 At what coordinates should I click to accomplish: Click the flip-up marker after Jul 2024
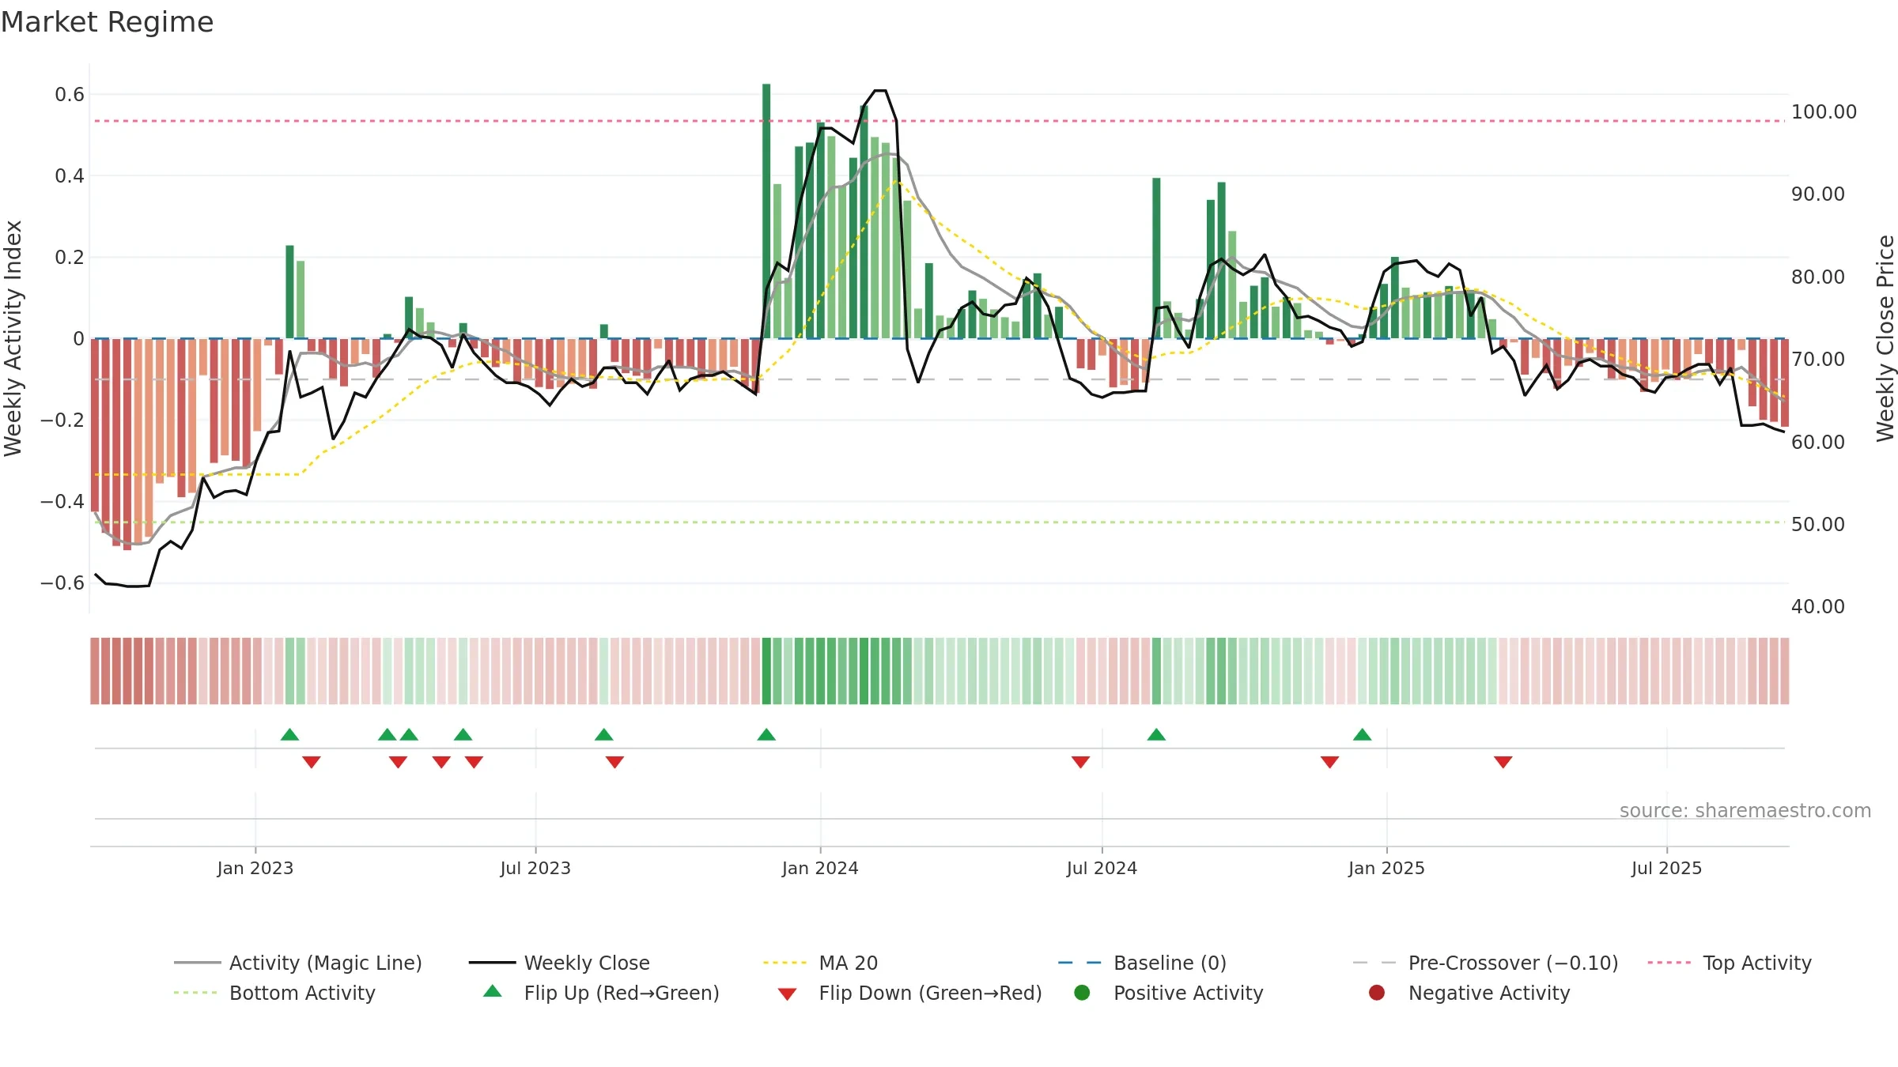1156,734
